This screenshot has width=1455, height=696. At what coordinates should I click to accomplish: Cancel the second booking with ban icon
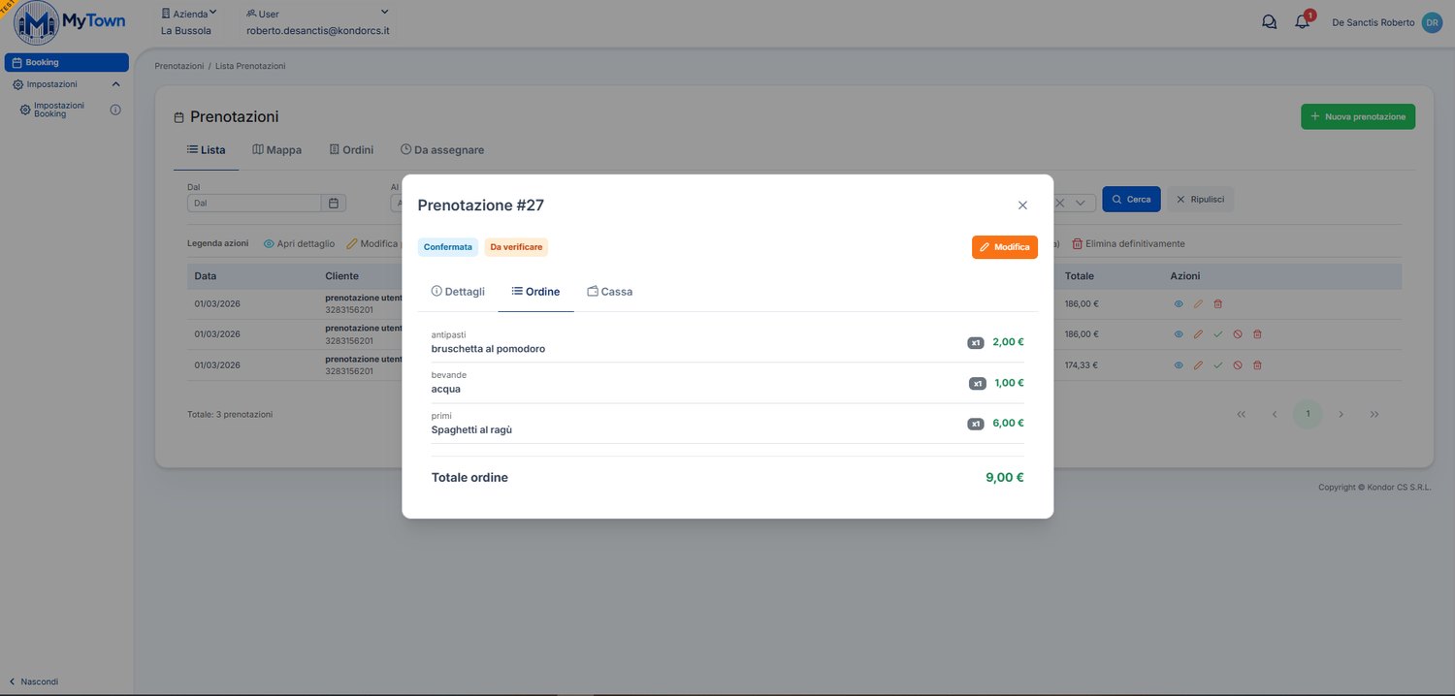click(1238, 334)
